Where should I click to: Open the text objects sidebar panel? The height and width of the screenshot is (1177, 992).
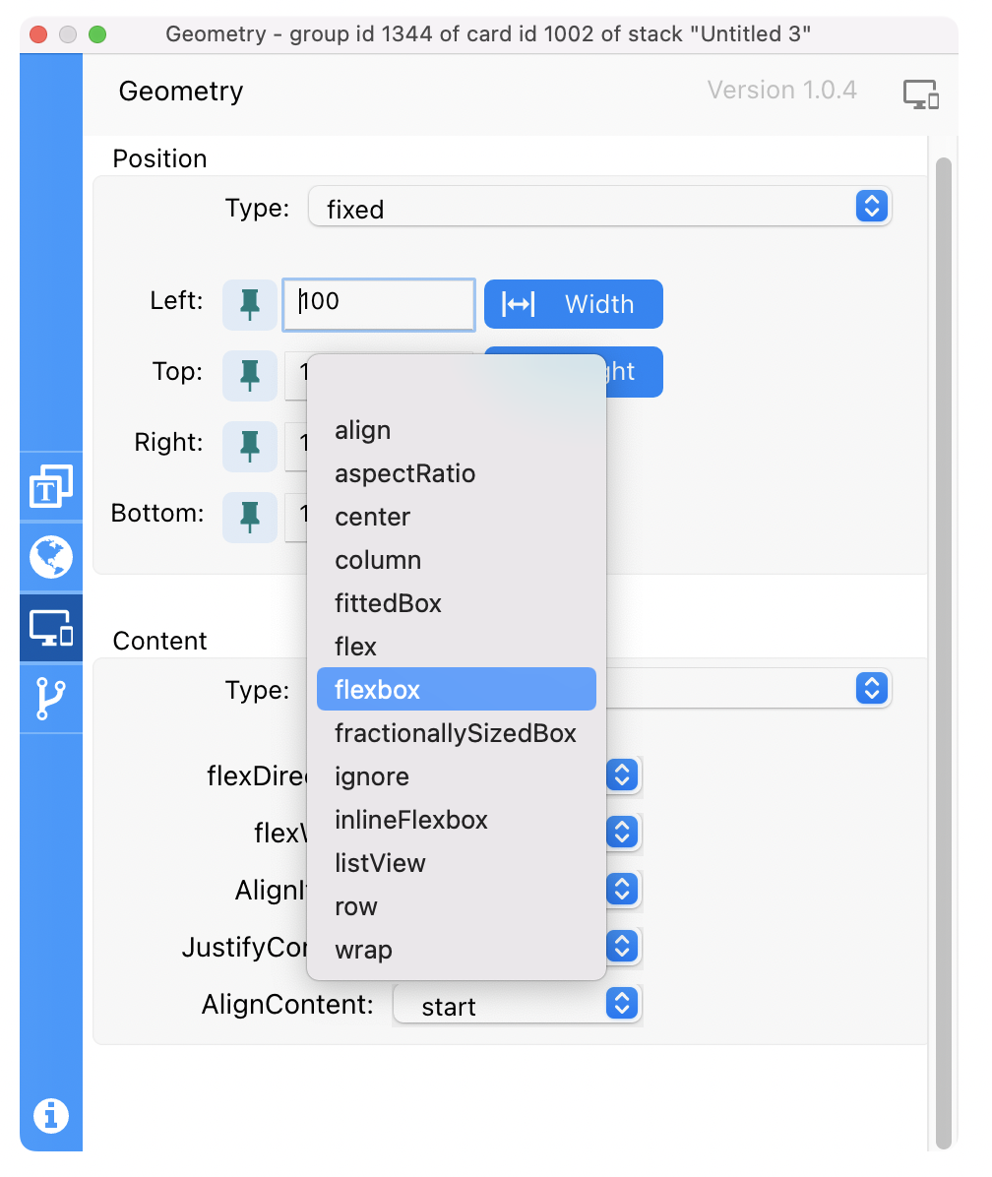(50, 487)
